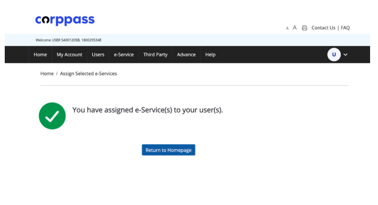
Task: Go to the Third Party menu
Action: click(x=155, y=55)
